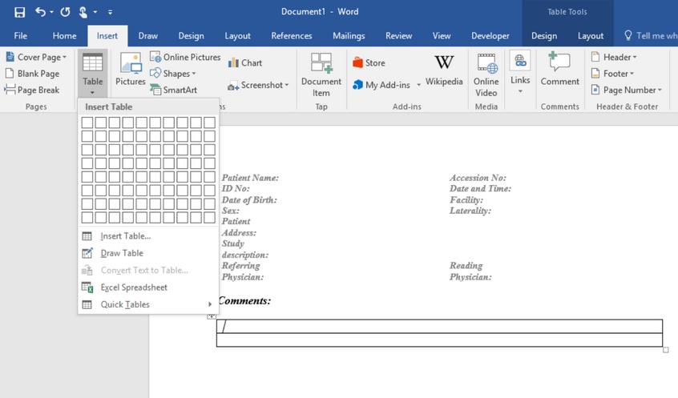Insert a new Comment
This screenshot has height=398, width=678.
pos(559,70)
